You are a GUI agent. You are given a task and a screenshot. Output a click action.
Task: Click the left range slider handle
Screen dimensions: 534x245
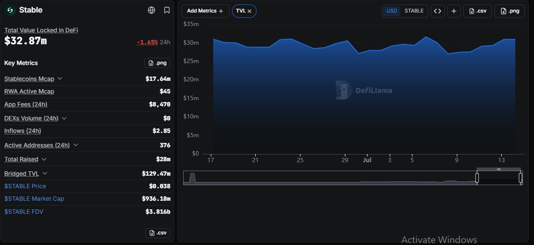(477, 178)
